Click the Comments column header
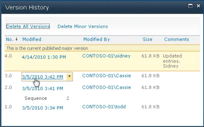The height and width of the screenshot is (127, 204). (176, 39)
